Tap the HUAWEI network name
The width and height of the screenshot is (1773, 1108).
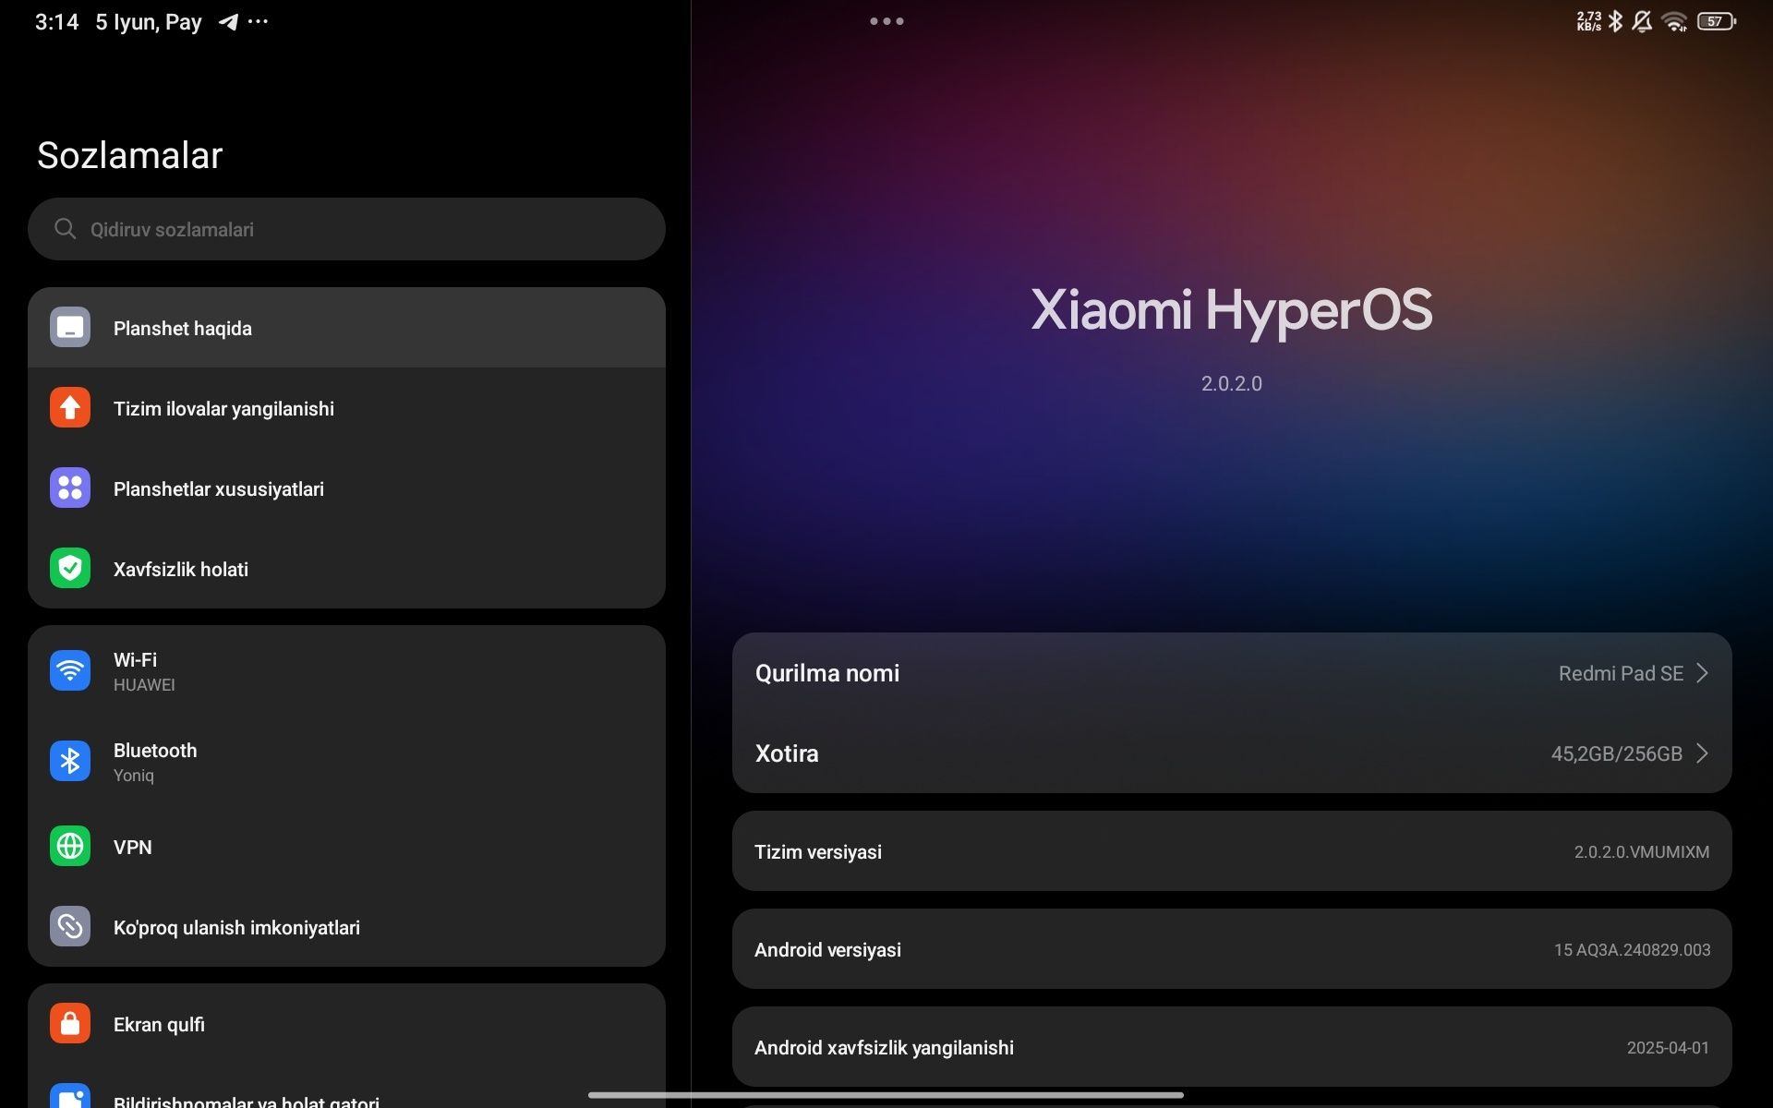click(x=144, y=685)
